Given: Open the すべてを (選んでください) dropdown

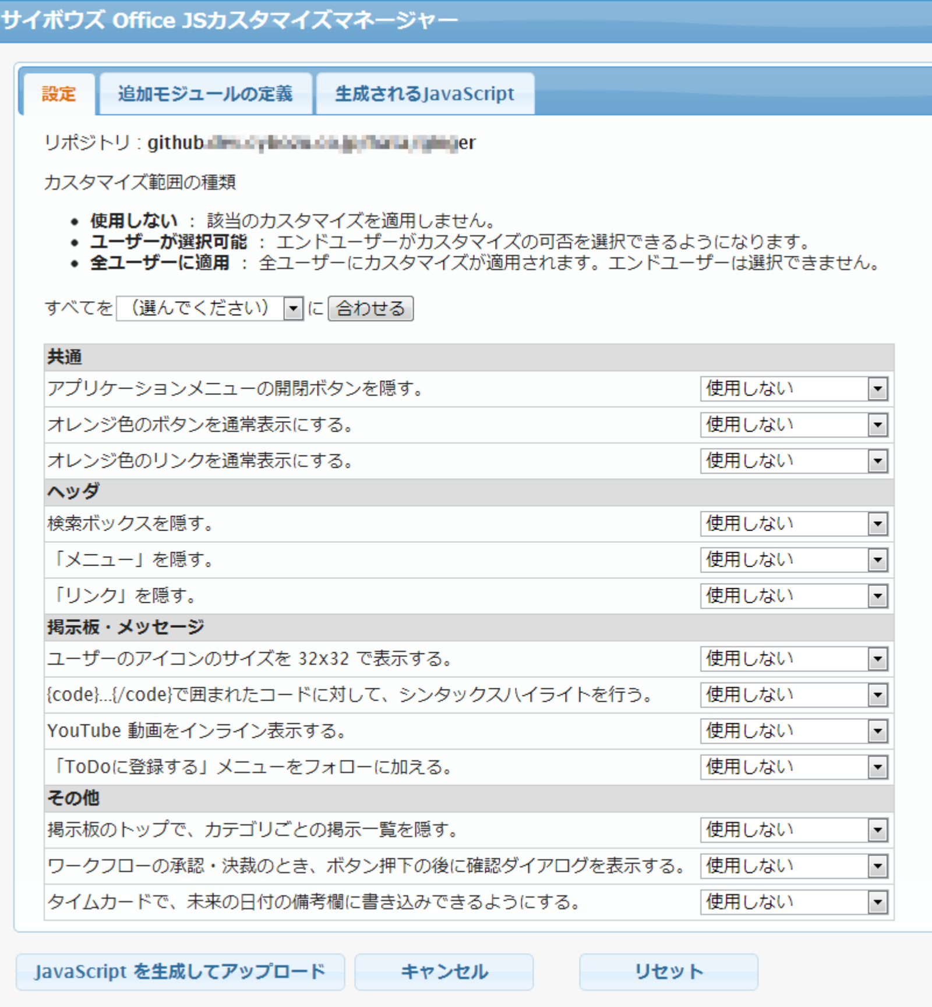Looking at the screenshot, I should (210, 308).
